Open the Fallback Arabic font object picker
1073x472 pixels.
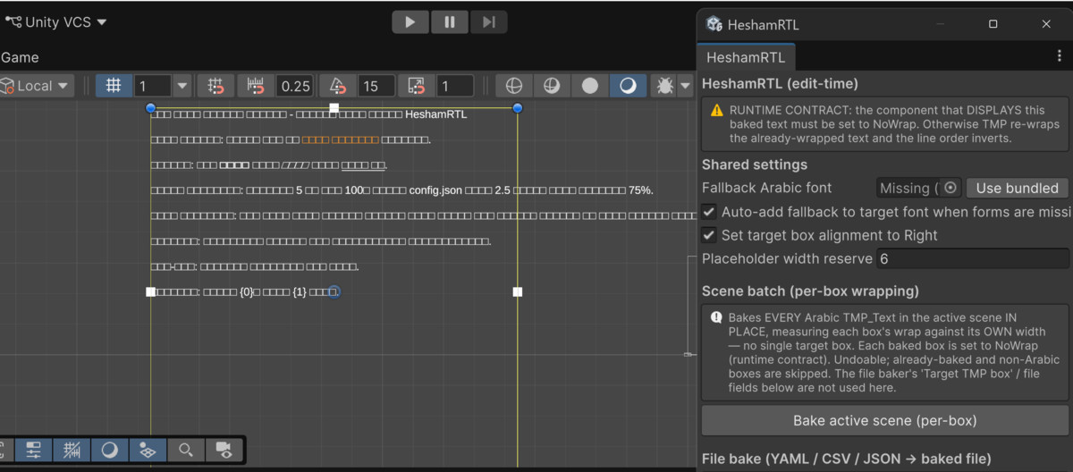[951, 188]
